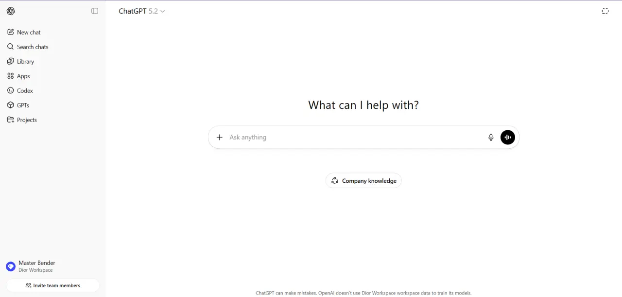Click the Apps grid icon
This screenshot has height=297, width=622.
(11, 76)
